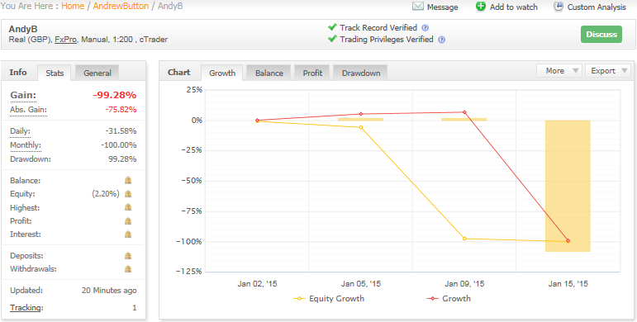
Task: Click the lock icon next to Deposits
Action: [x=128, y=256]
